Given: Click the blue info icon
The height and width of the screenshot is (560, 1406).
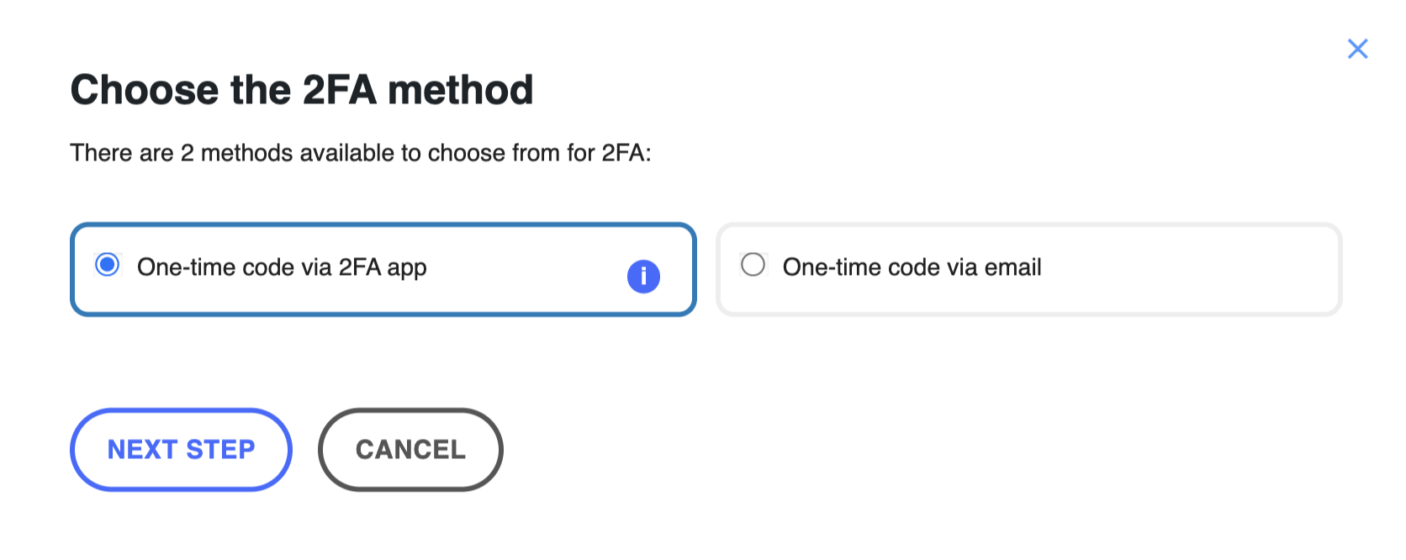Looking at the screenshot, I should coord(643,276).
